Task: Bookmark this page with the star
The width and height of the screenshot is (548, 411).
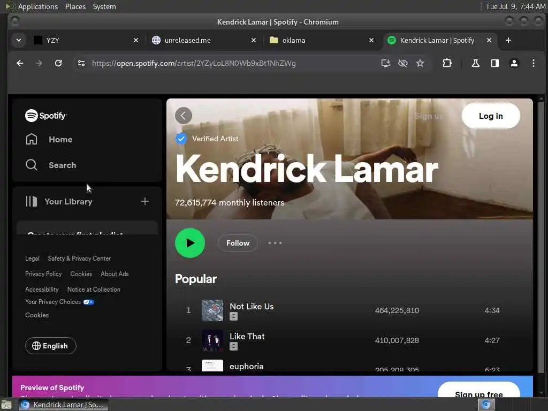Action: (420, 63)
